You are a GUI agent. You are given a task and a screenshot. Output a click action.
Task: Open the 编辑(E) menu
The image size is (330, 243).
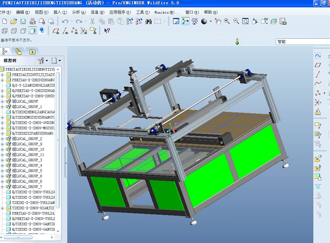[23, 12]
